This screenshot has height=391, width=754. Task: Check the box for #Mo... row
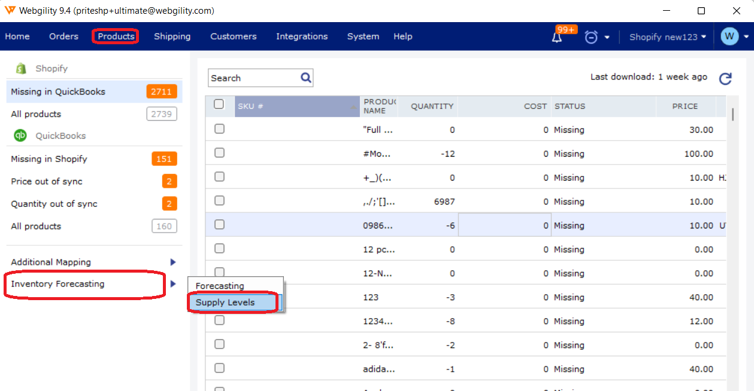tap(219, 152)
